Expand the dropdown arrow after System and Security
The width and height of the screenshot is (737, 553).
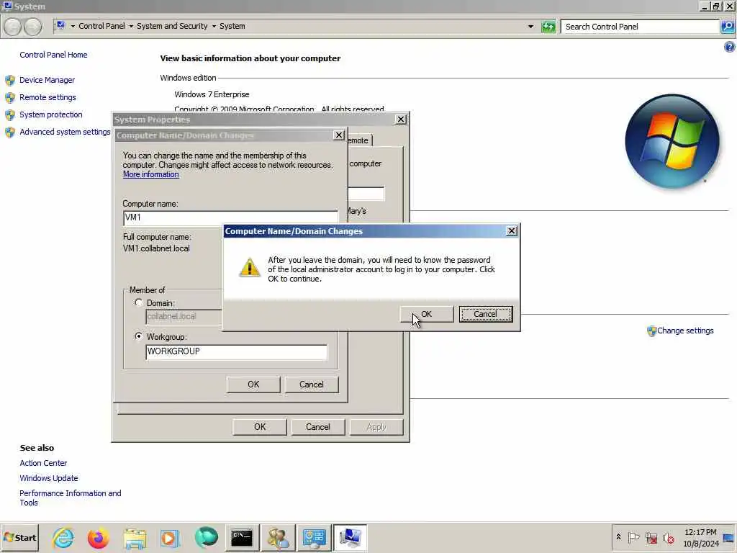(x=214, y=27)
